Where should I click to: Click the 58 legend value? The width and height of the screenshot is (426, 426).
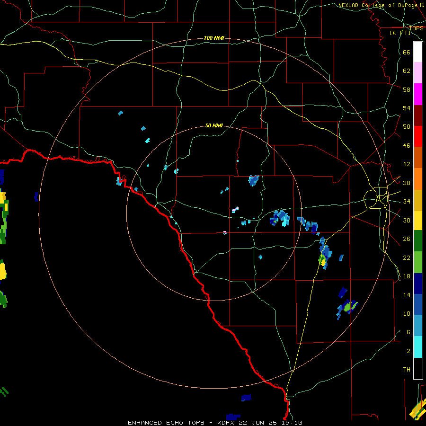click(407, 89)
